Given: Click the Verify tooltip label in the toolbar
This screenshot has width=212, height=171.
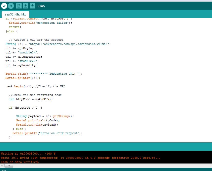Looking at the screenshot, I should tap(41, 6).
